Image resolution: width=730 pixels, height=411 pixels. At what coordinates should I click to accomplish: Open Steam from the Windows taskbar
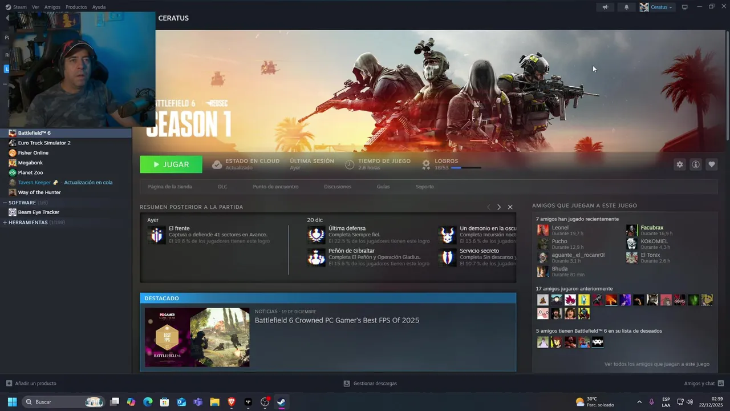[x=281, y=402]
